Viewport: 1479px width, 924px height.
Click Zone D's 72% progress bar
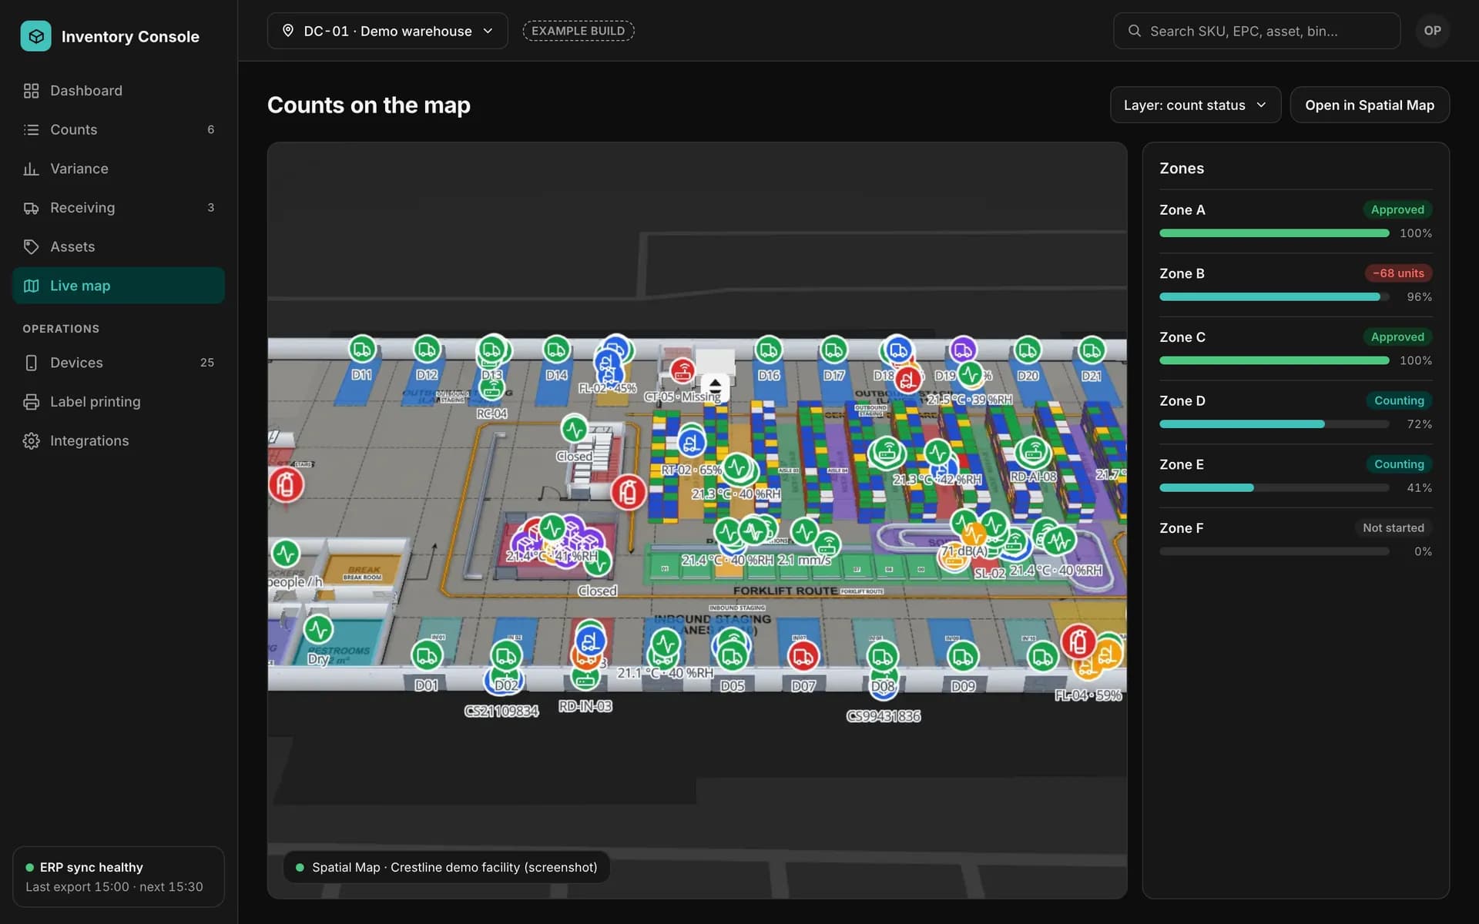(x=1274, y=424)
